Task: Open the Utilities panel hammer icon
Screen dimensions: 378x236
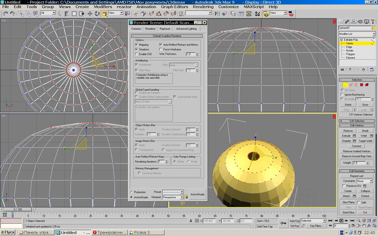Action: [373, 22]
